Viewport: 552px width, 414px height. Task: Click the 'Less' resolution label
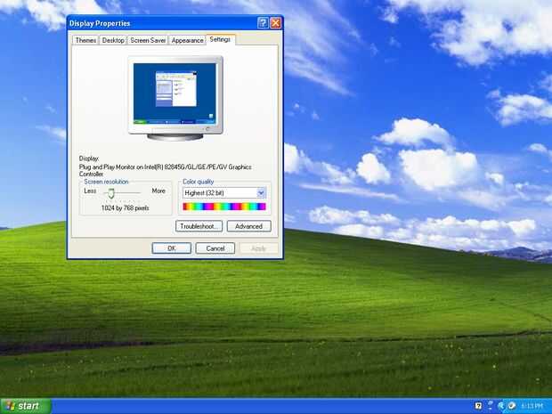[90, 191]
